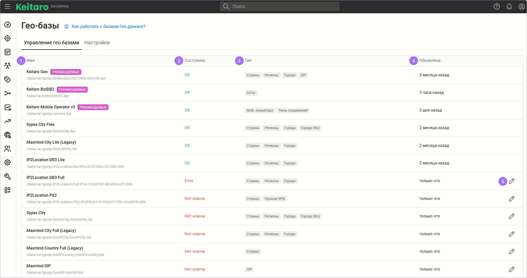Open the add-integrations grid icon in sidebar
Image resolution: width=527 pixels, height=278 pixels.
click(7, 190)
